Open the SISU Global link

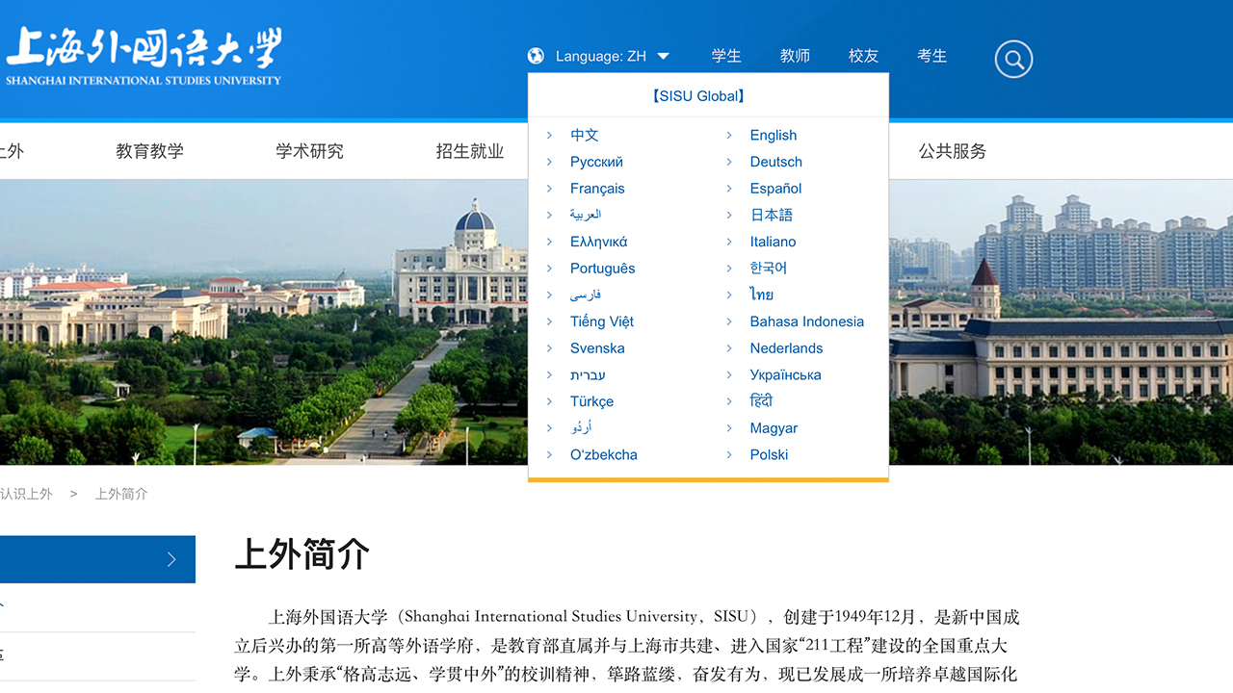pyautogui.click(x=698, y=96)
